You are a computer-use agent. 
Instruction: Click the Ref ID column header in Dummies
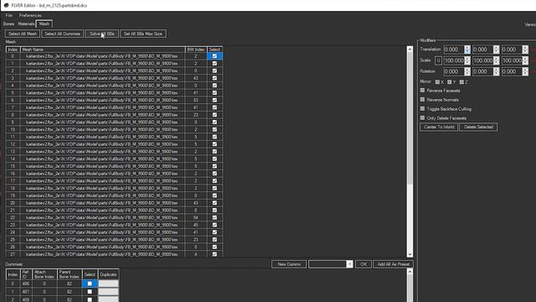click(26, 274)
